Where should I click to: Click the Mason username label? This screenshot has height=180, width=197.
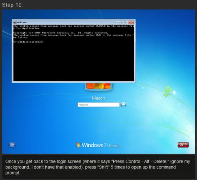pos(98,98)
